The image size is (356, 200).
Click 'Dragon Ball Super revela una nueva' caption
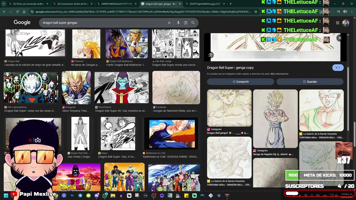click(x=175, y=65)
